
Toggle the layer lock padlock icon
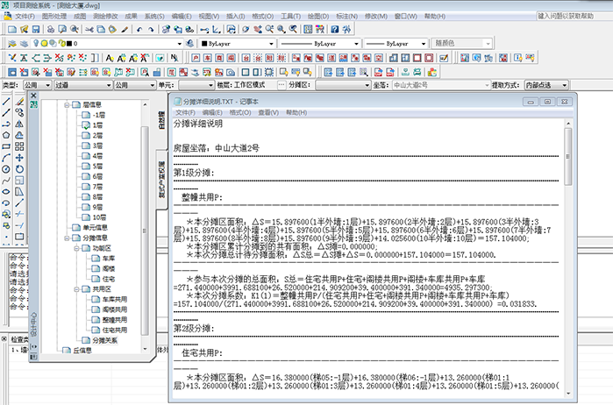61,44
